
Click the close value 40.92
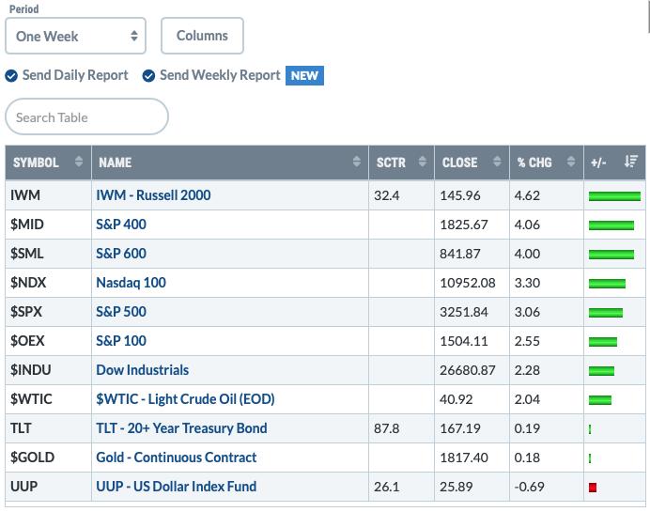point(457,399)
